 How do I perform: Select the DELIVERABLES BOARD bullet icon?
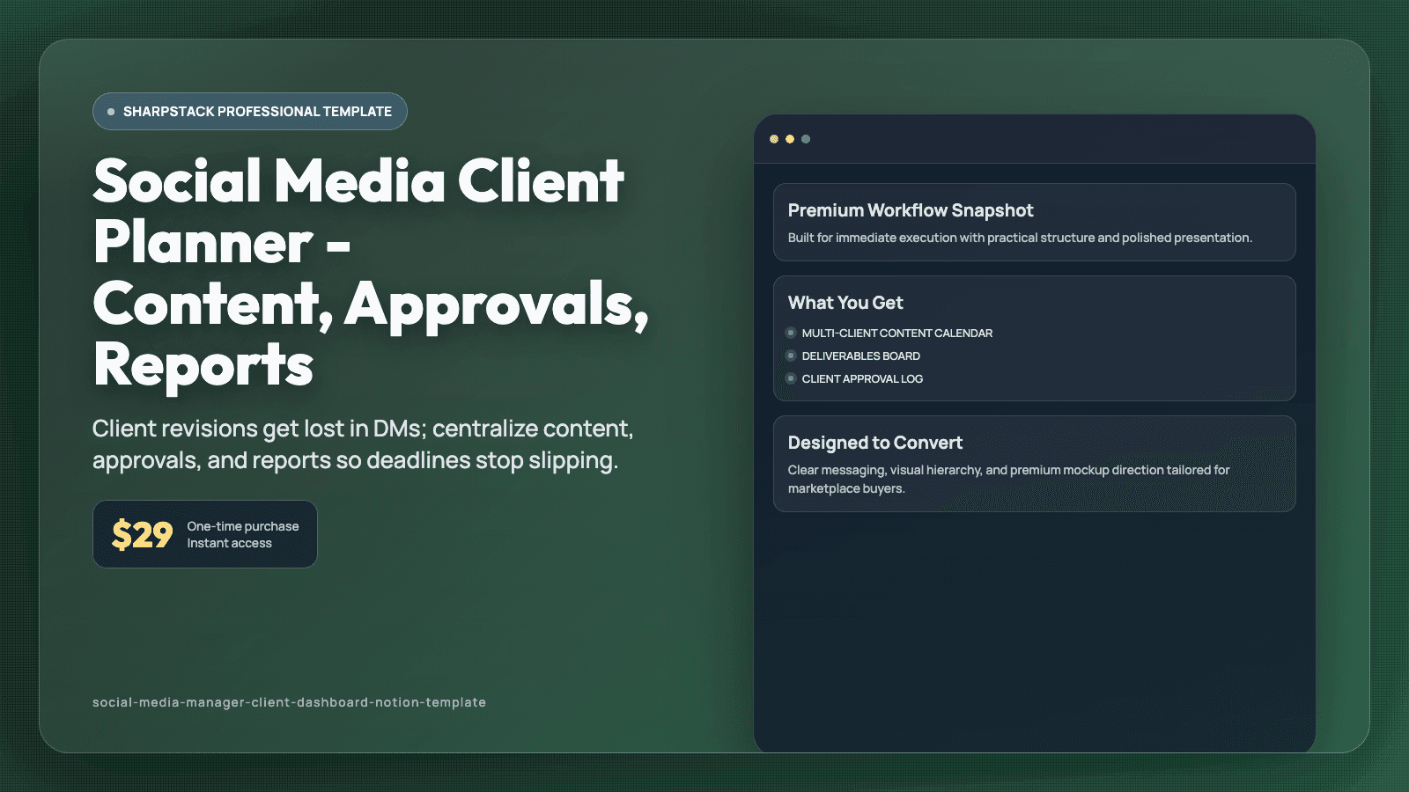click(x=791, y=356)
